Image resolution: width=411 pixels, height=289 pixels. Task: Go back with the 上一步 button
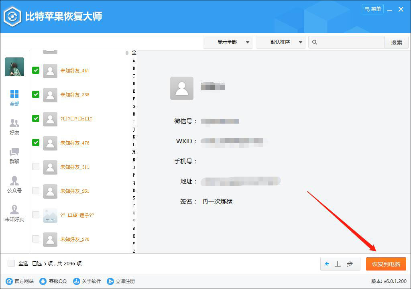click(x=340, y=264)
